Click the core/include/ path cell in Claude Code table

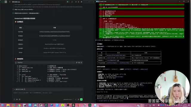click(118, 58)
